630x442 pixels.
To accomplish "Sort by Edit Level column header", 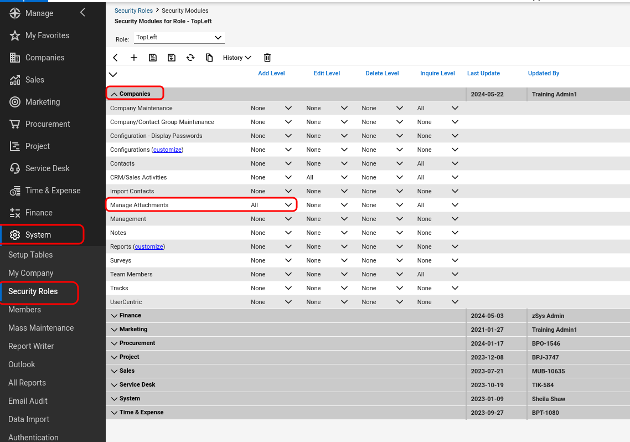I will (x=327, y=73).
